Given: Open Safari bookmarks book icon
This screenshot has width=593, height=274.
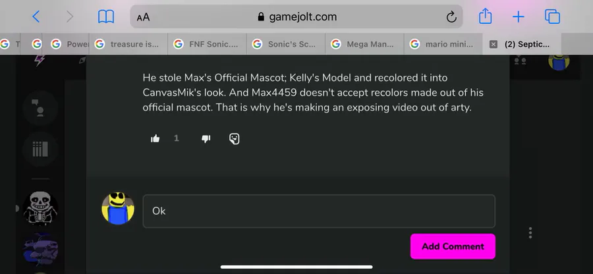Looking at the screenshot, I should (x=106, y=16).
